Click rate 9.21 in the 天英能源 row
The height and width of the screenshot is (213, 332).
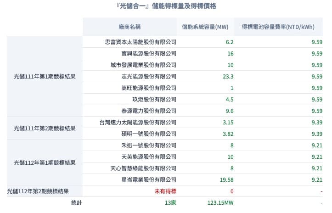(317, 157)
